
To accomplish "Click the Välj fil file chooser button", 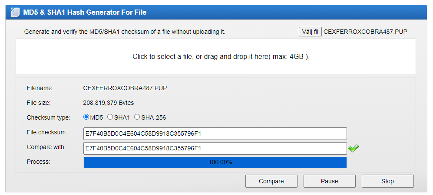I will 310,32.
